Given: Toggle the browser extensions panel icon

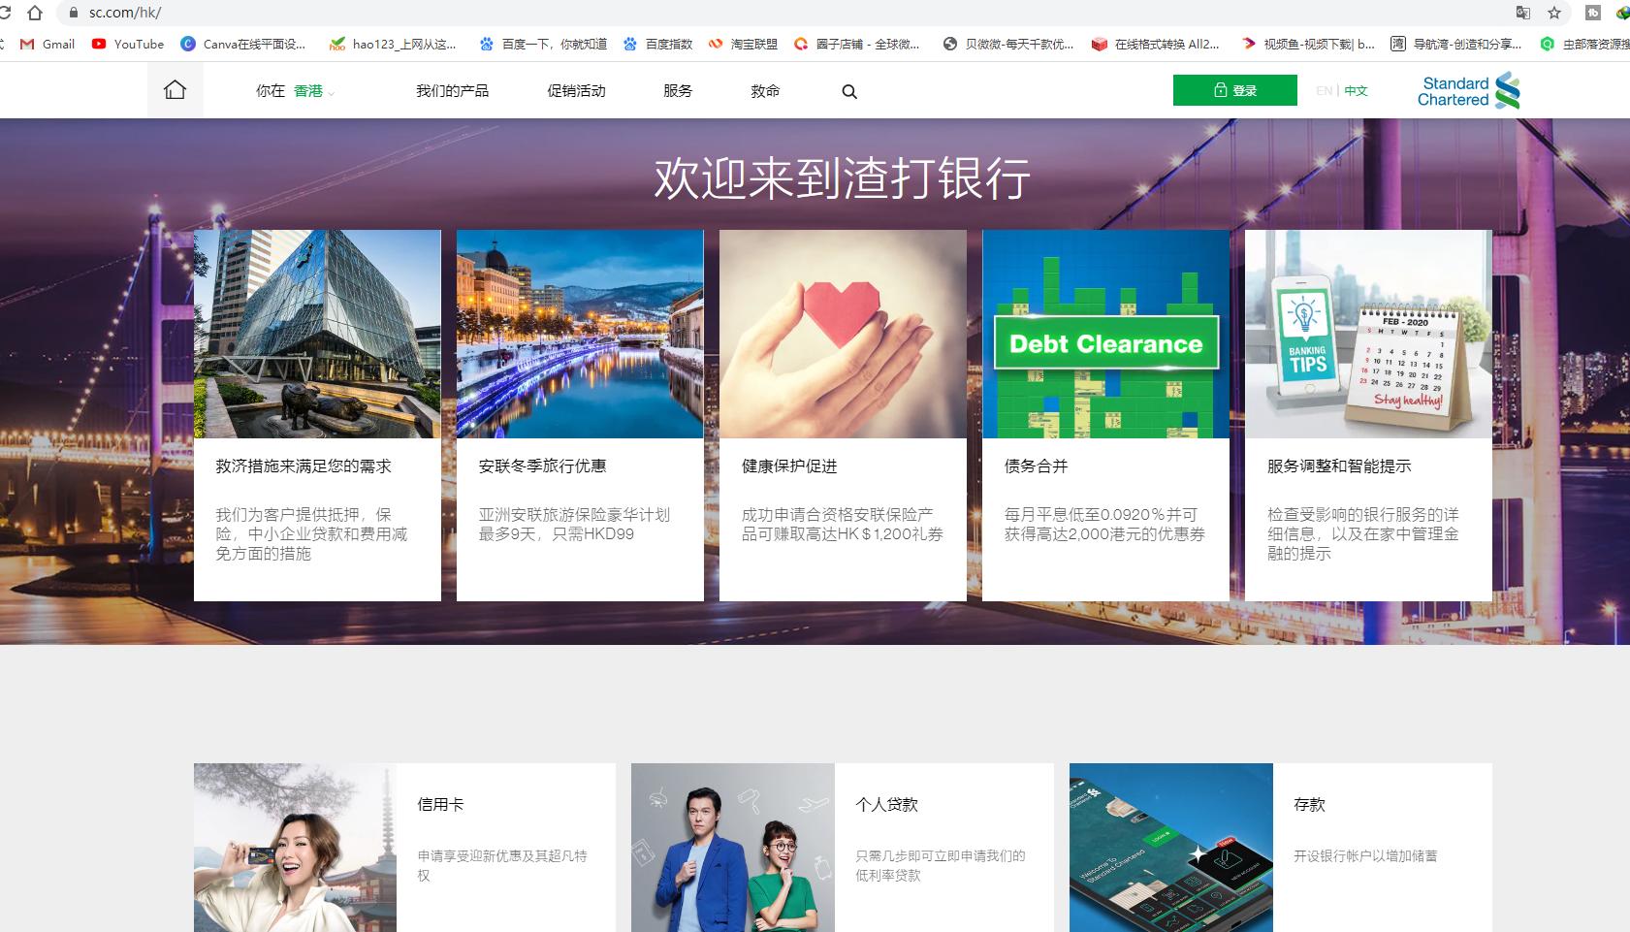Looking at the screenshot, I should (1592, 15).
